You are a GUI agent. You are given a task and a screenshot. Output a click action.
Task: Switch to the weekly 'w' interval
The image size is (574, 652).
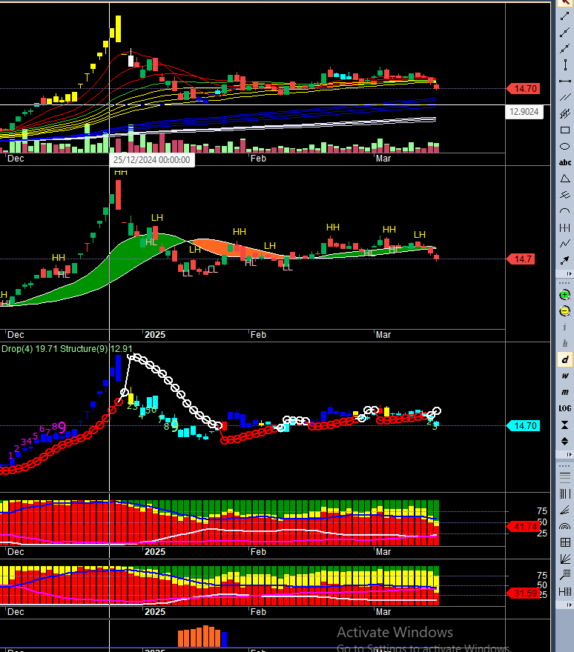(564, 376)
